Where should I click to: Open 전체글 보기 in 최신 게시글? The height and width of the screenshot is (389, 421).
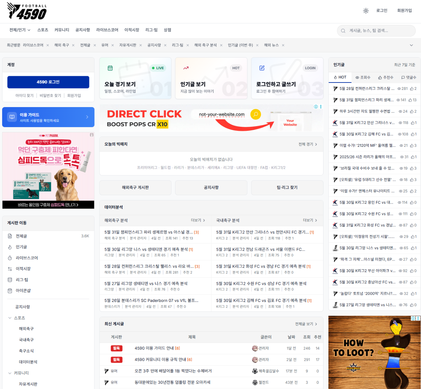click(x=306, y=324)
